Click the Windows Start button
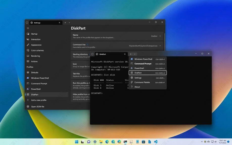Screen dimensions: 232x145 [77, 142]
